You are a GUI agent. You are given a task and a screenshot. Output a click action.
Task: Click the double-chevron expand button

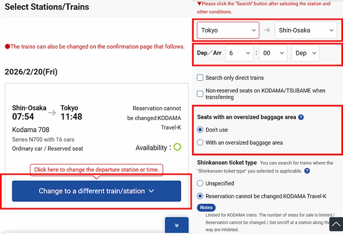tap(176, 225)
